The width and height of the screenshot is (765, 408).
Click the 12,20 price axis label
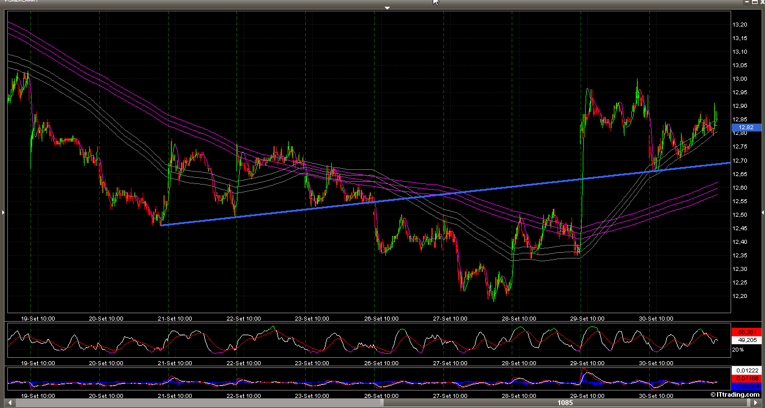click(x=740, y=296)
